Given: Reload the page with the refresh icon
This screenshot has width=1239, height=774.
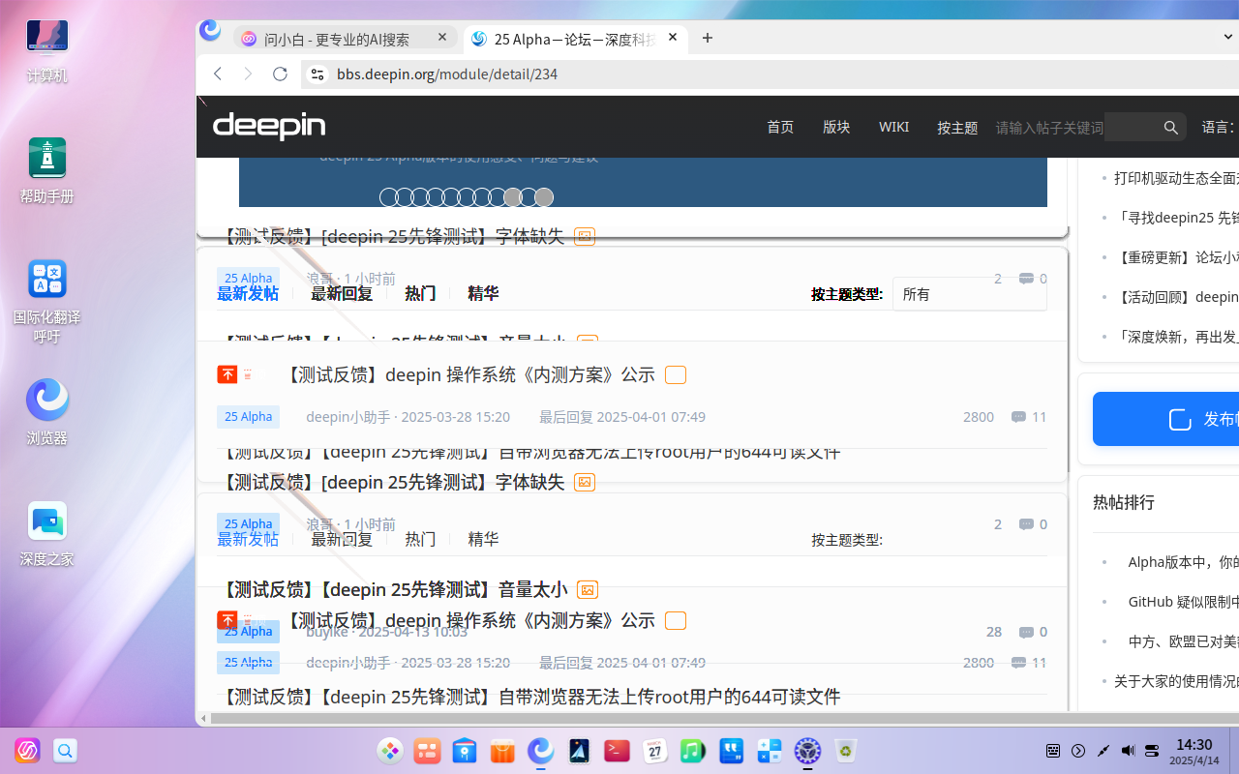Looking at the screenshot, I should tap(280, 74).
